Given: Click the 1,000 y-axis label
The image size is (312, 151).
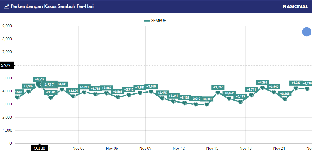Looking at the screenshot, I should coord(7,131).
